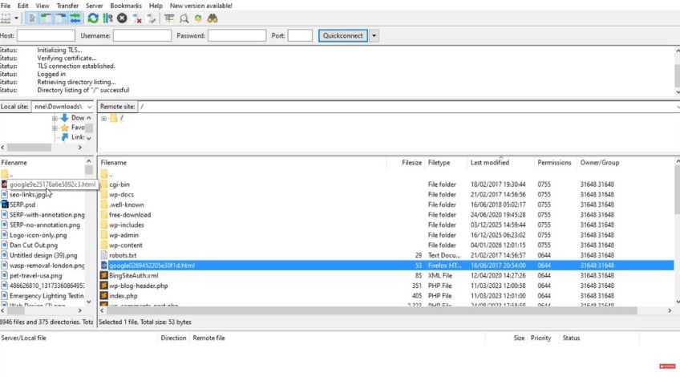
Task: Open New version available menu
Action: tap(200, 6)
